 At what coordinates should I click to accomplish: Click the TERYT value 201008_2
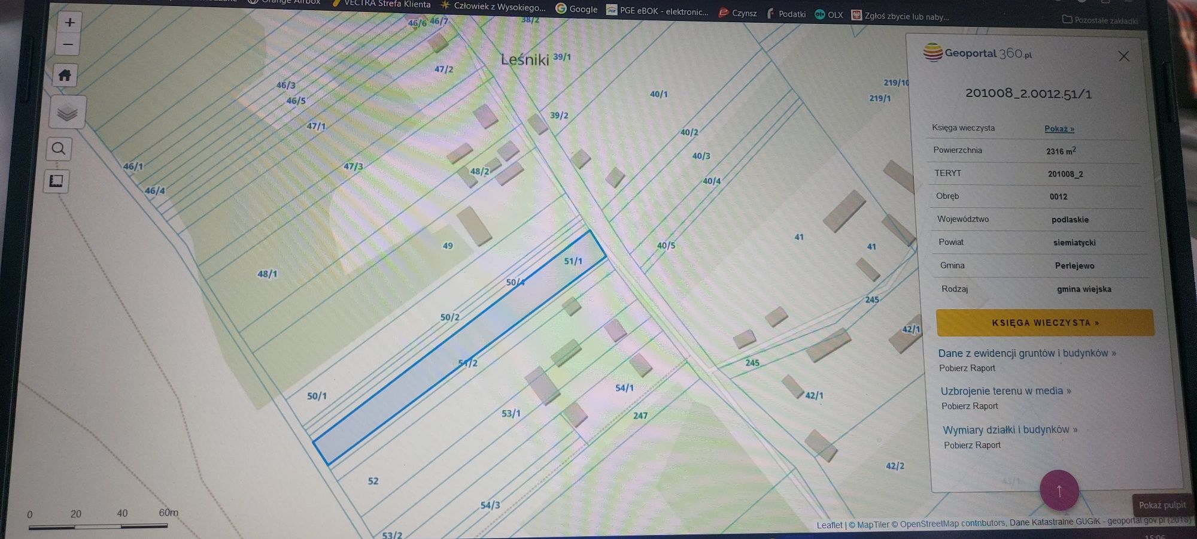pos(1065,174)
